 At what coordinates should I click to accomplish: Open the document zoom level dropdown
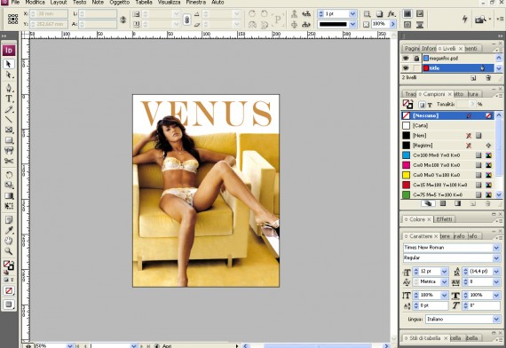click(70, 345)
